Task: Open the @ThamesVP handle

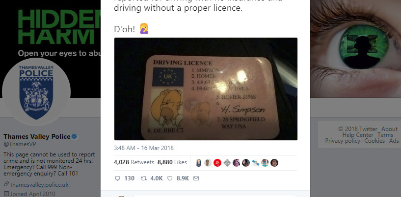Action: 20,144
